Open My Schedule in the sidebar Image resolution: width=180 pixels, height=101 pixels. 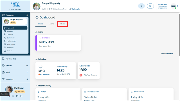coord(15,59)
